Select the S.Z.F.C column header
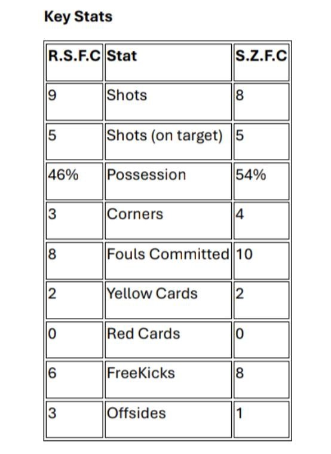 click(261, 56)
